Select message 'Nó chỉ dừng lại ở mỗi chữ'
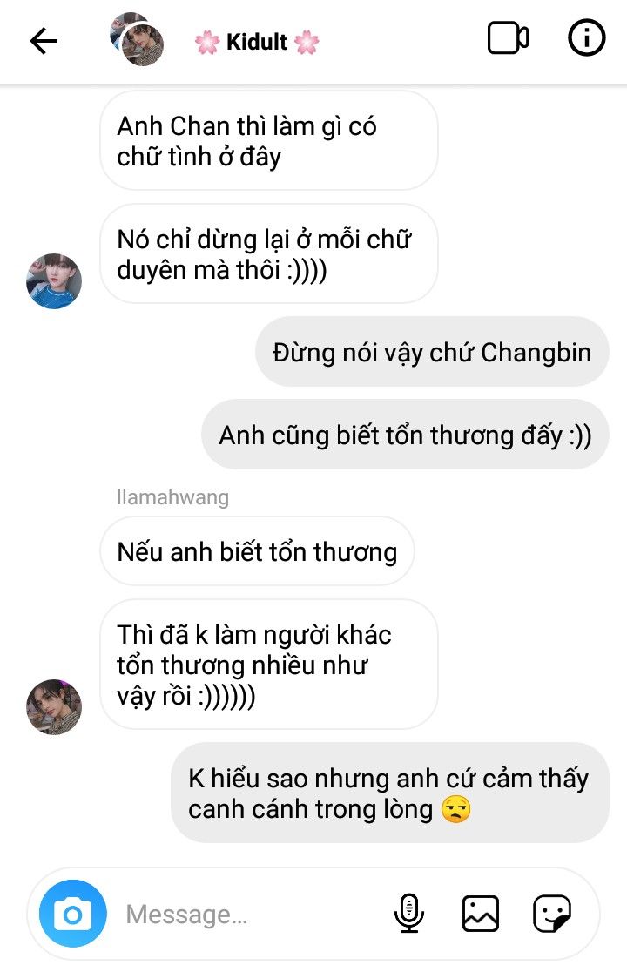627x972 pixels. pos(269,254)
